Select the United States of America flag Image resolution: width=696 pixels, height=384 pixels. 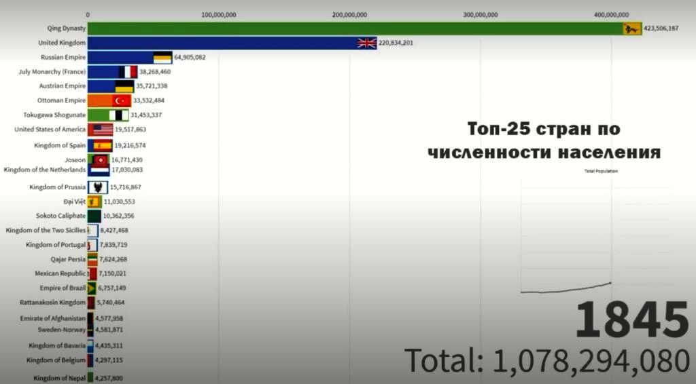click(x=103, y=130)
